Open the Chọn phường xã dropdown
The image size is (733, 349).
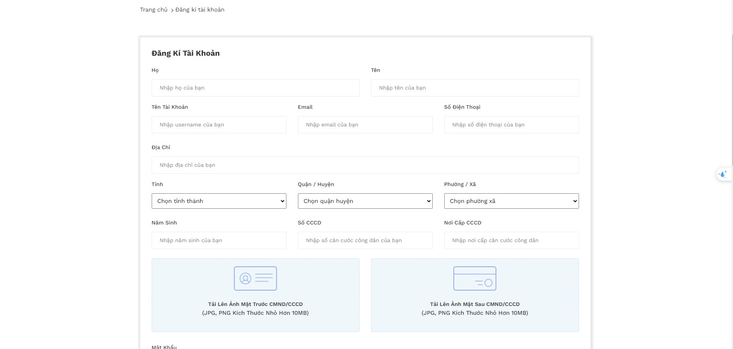(x=511, y=201)
